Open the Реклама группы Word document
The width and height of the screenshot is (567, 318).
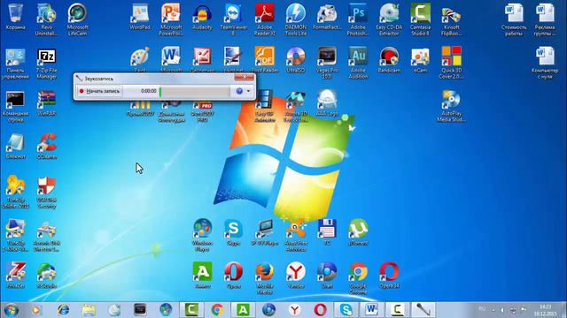point(545,19)
